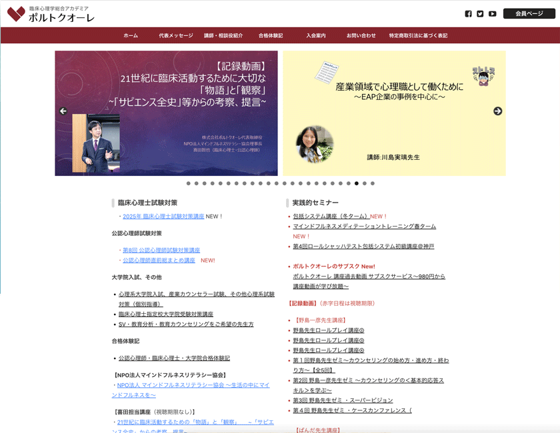Open 心理系大学院入試、産業カウンセラー試験 link
The image size is (560, 433).
(x=197, y=299)
